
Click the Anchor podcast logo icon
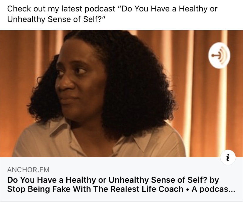click(219, 55)
